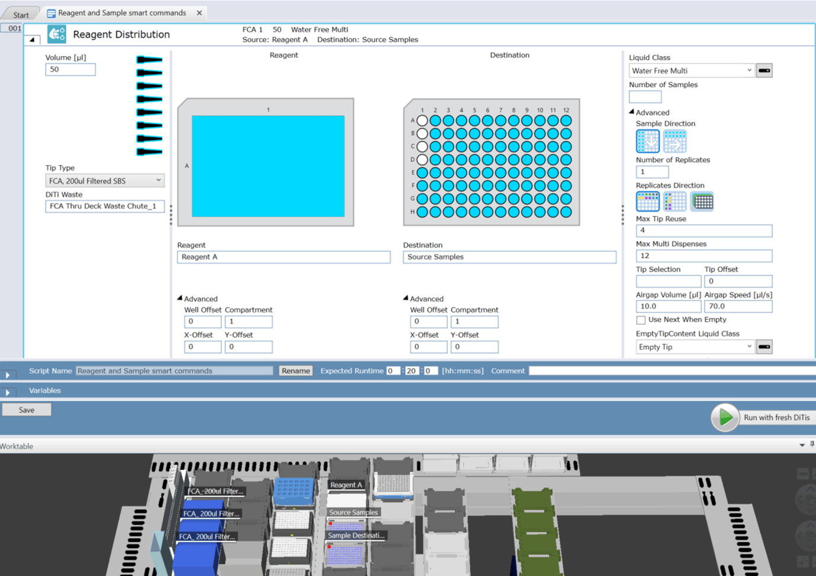Click the green Run play icon
816x576 pixels.
[x=725, y=418]
